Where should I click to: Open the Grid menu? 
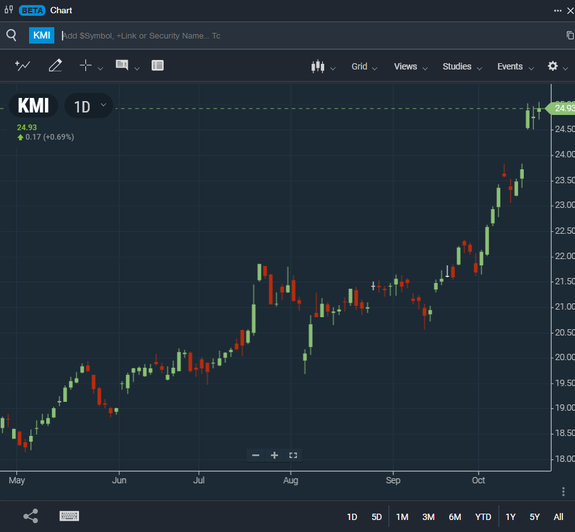tap(364, 66)
